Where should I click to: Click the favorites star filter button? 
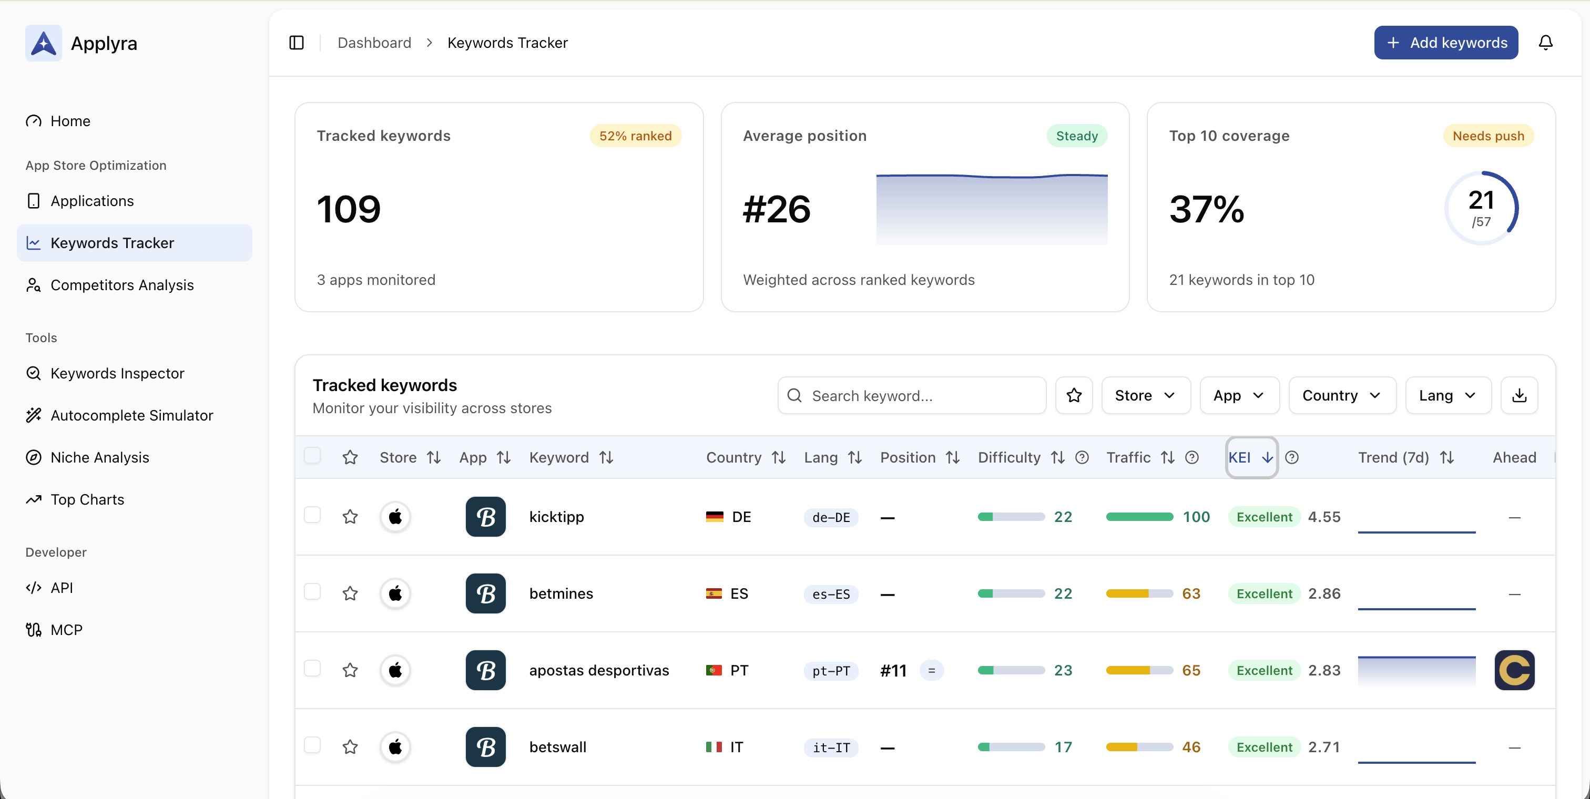(1074, 395)
